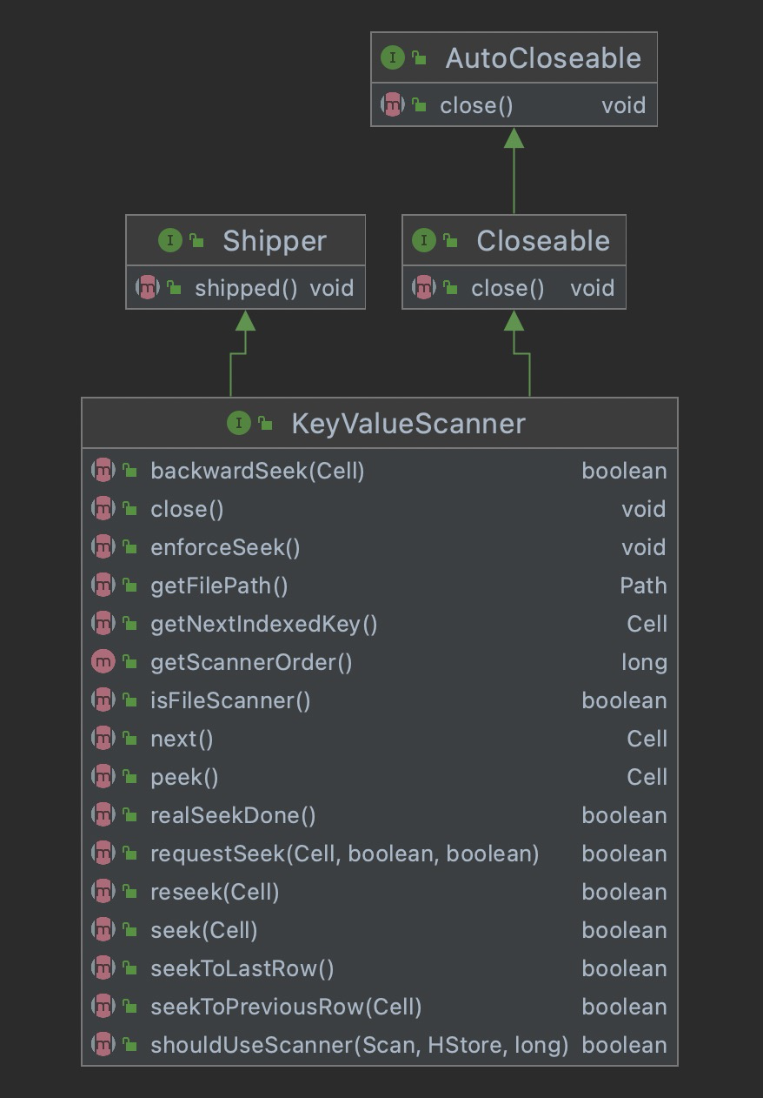Select the shouldUseScanner(Scan, HStore, long) method
The image size is (763, 1098).
pyautogui.click(x=359, y=1045)
